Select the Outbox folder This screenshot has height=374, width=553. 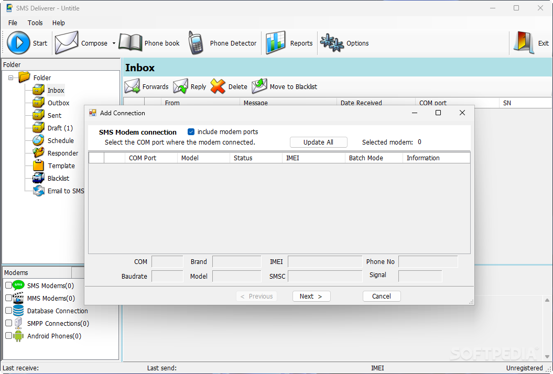coord(59,103)
